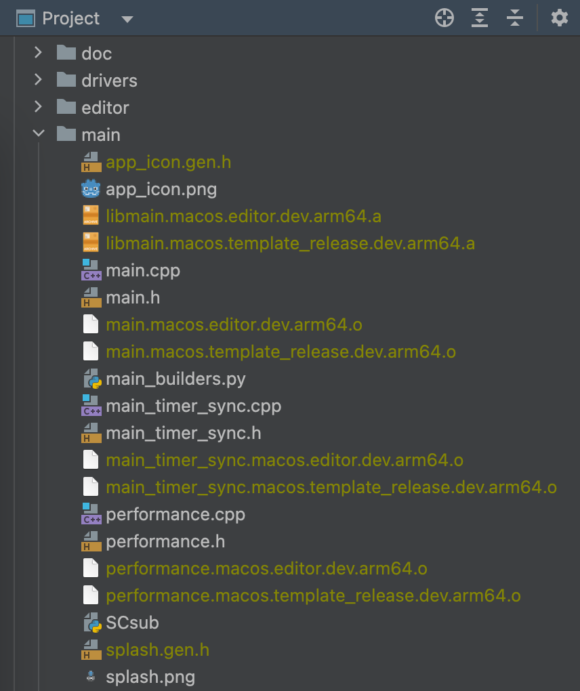The height and width of the screenshot is (691, 580).
Task: Click the Python icon beside main_builders.py
Action: tap(91, 379)
